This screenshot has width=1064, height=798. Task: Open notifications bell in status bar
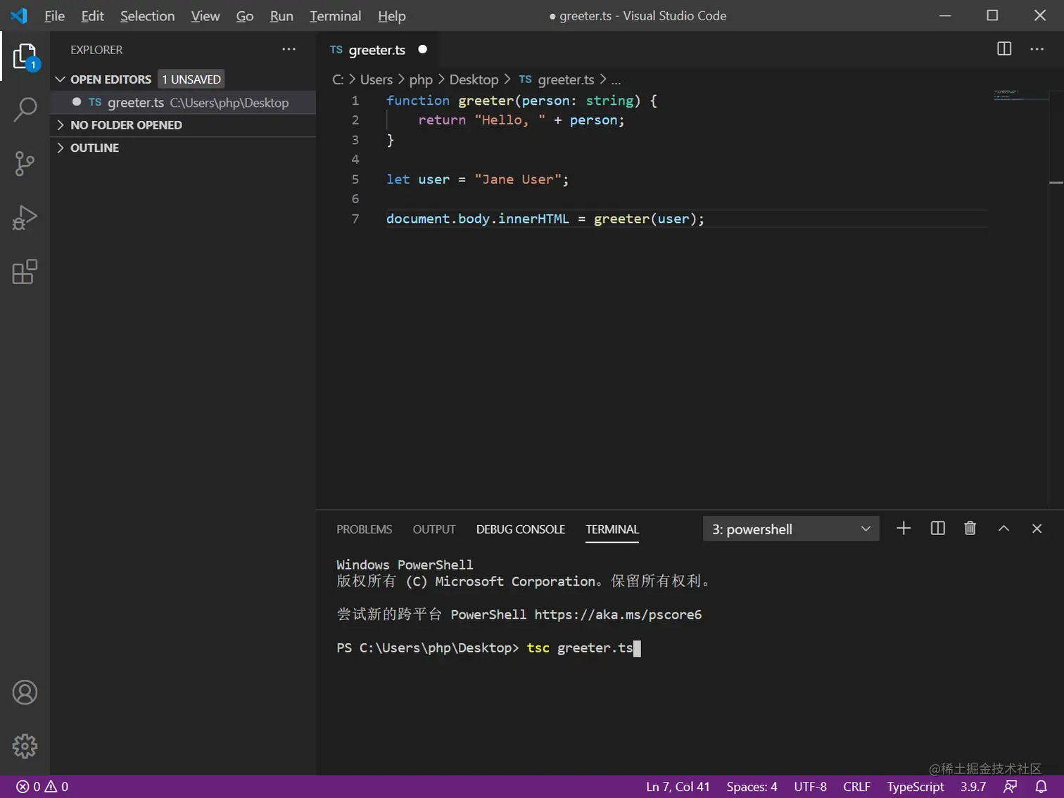pyautogui.click(x=1041, y=787)
